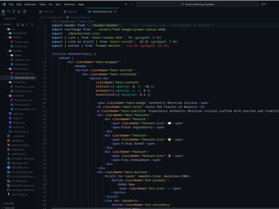Open the Run menu
Viewport: 279px width, 209px height.
58,4
